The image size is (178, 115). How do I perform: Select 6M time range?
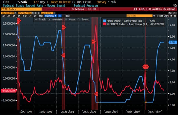19,16
